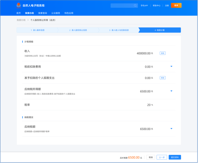Image resolution: width=198 pixels, height=163 pixels.
Task: Open the 我要查询 navigation tab
Action: tap(43, 13)
